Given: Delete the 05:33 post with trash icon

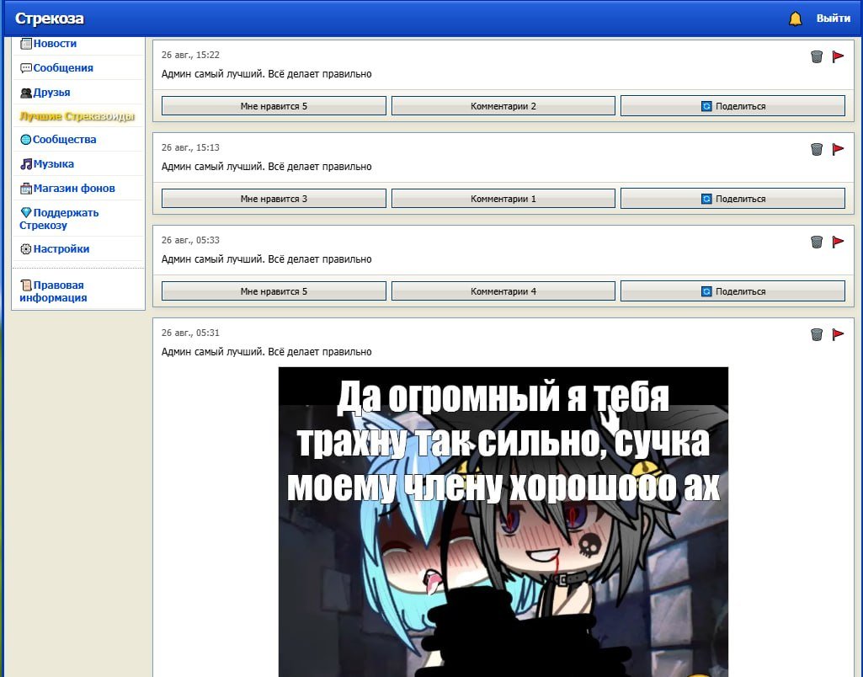Looking at the screenshot, I should [x=817, y=242].
